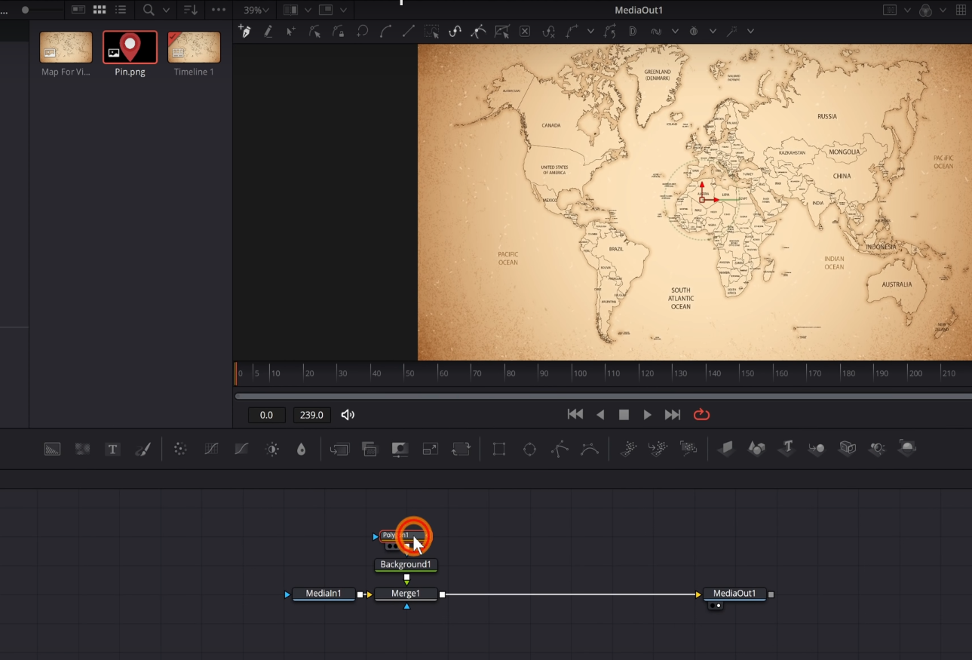Add a Matte Control node from the toolbar

tap(400, 449)
